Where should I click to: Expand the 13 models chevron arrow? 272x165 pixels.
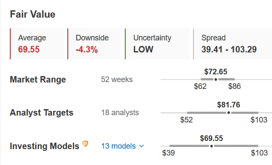[x=142, y=146]
